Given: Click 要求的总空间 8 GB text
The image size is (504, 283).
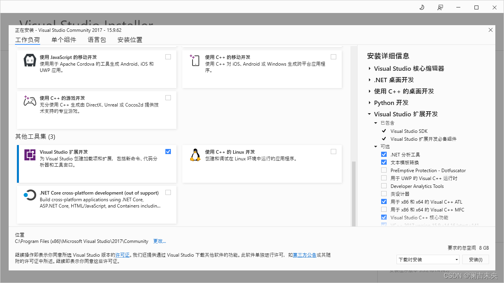Looking at the screenshot, I should [x=468, y=248].
